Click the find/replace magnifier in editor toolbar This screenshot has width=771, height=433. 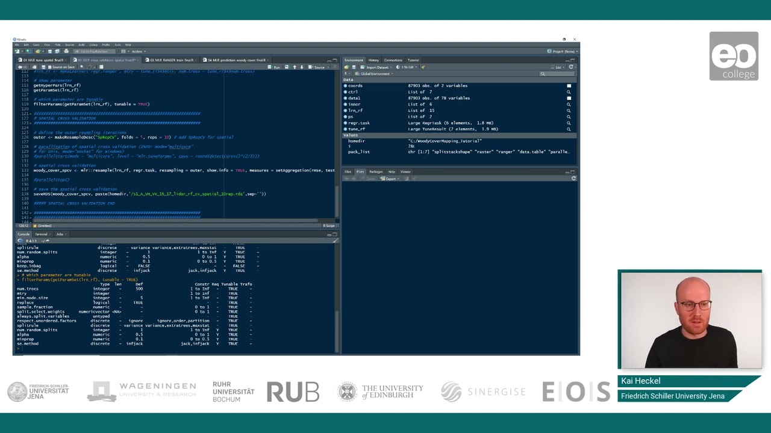[82, 67]
